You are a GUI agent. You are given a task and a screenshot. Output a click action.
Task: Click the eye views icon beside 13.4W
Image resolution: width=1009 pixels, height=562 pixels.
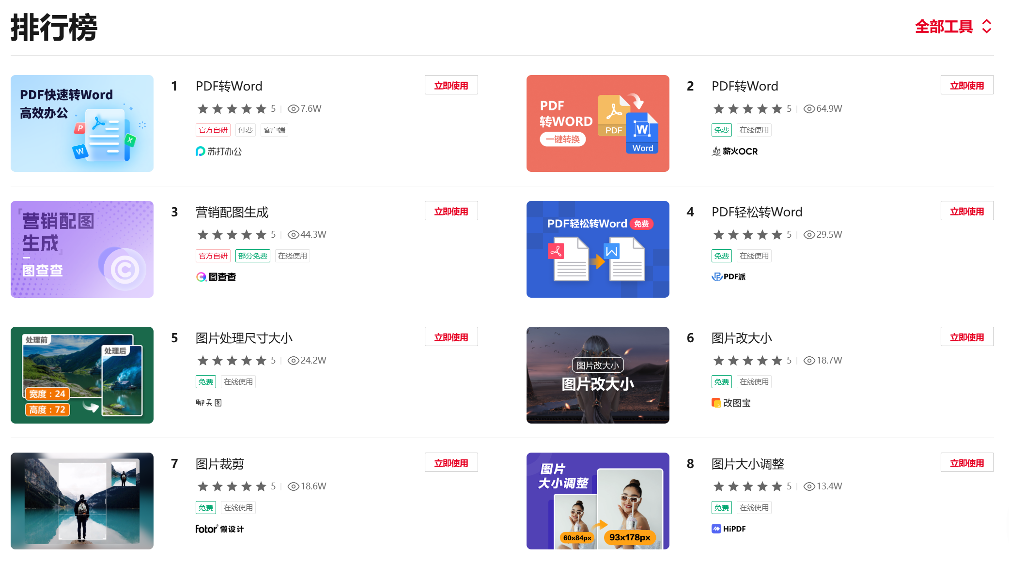pyautogui.click(x=809, y=486)
